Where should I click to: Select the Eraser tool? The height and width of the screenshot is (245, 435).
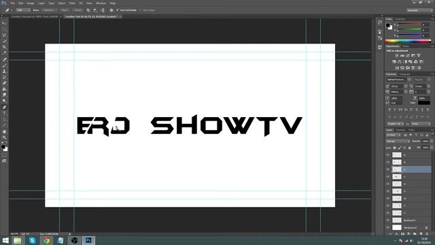[4, 83]
